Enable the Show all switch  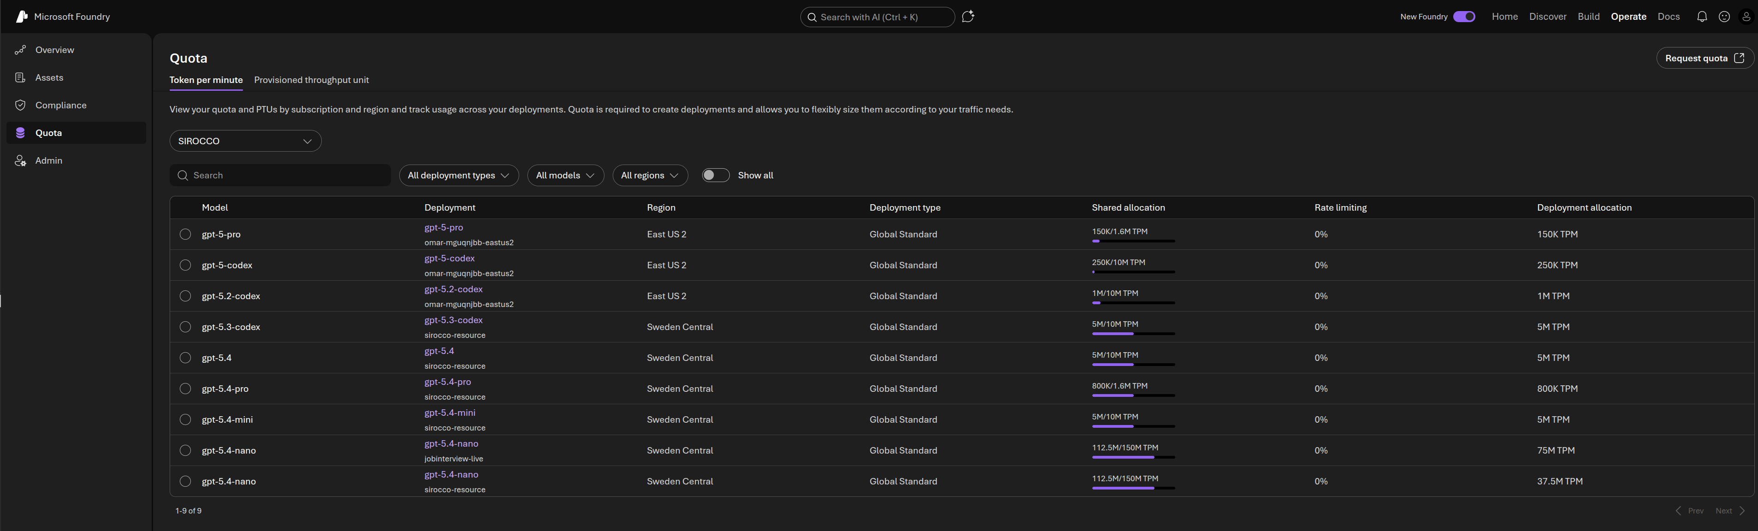pos(715,176)
